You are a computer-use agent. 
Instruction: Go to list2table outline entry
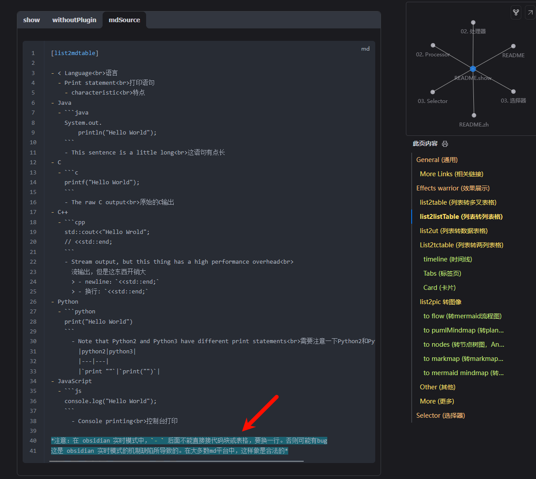tap(458, 202)
